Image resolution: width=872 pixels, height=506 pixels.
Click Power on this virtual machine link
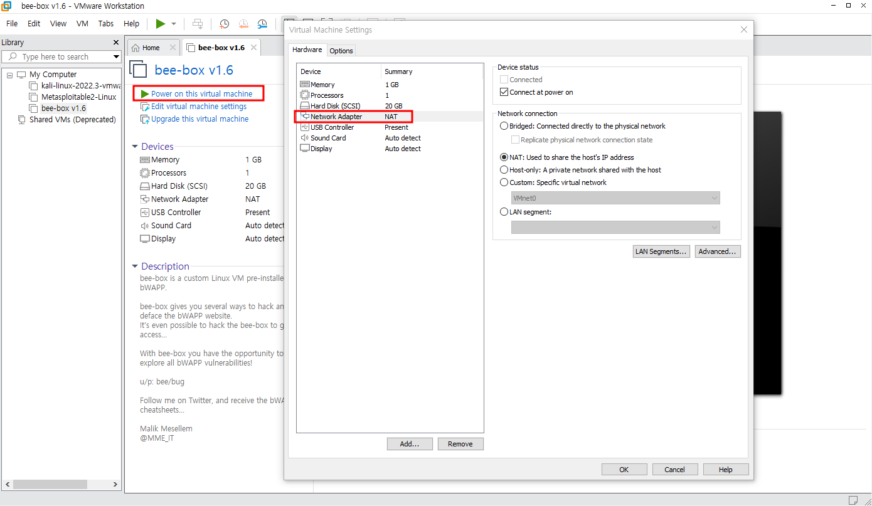(x=201, y=94)
